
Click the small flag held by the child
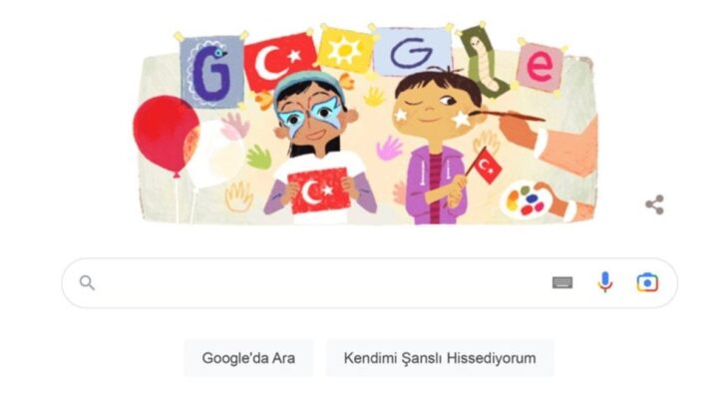486,166
